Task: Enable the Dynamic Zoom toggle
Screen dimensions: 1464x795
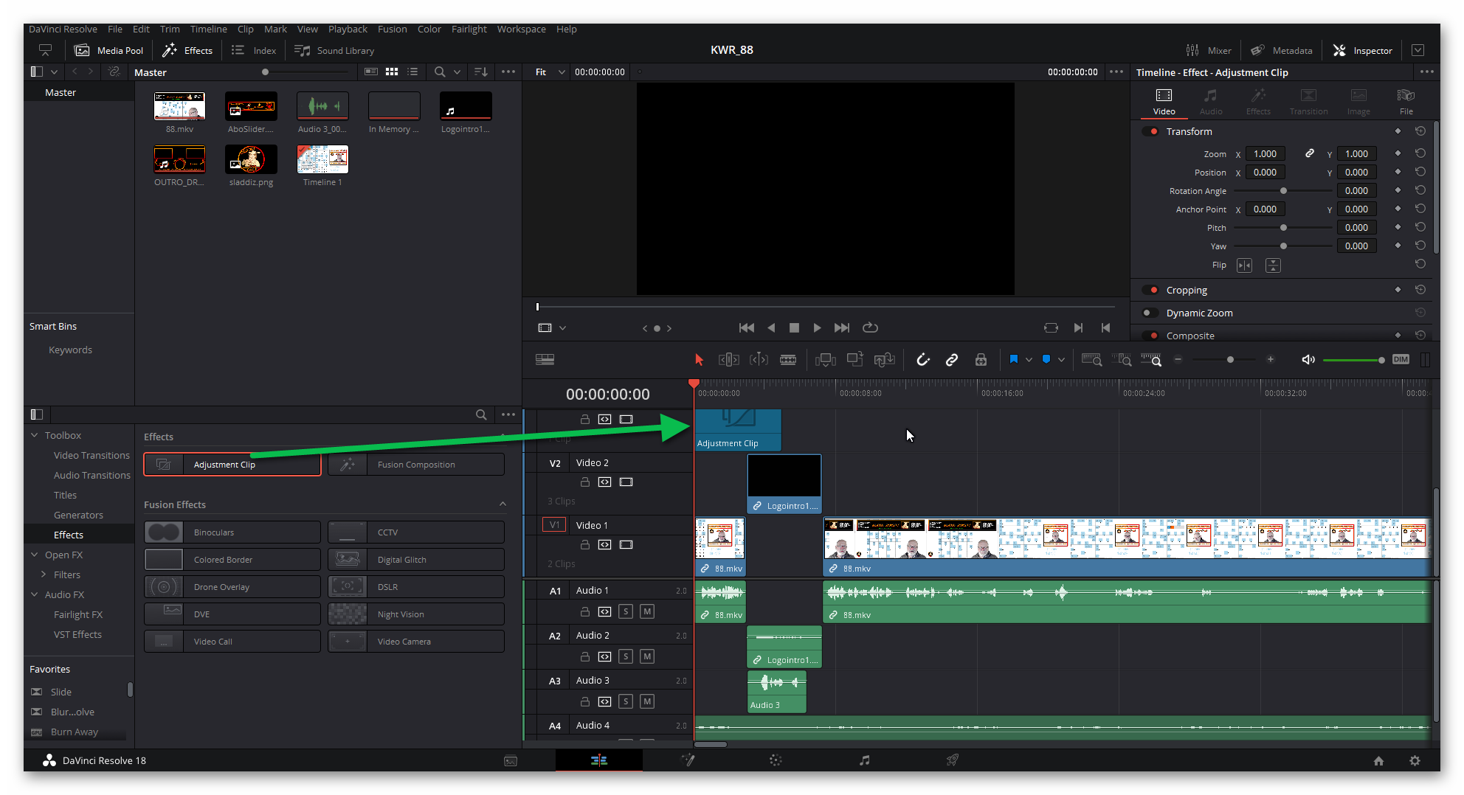Action: [1150, 313]
